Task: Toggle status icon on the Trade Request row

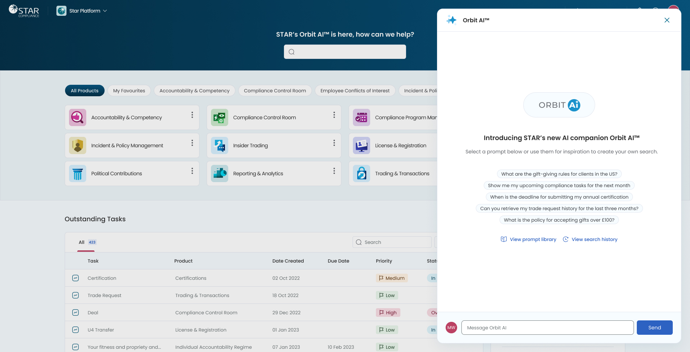Action: pos(75,295)
